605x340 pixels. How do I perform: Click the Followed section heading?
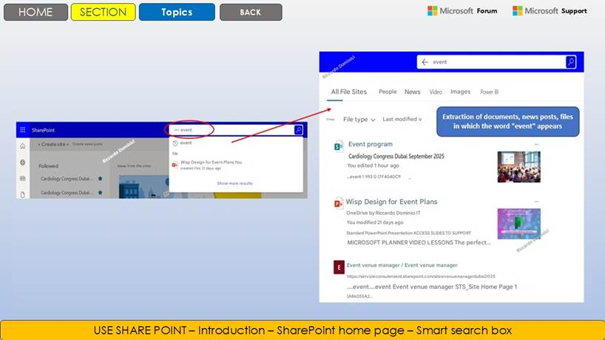click(48, 166)
